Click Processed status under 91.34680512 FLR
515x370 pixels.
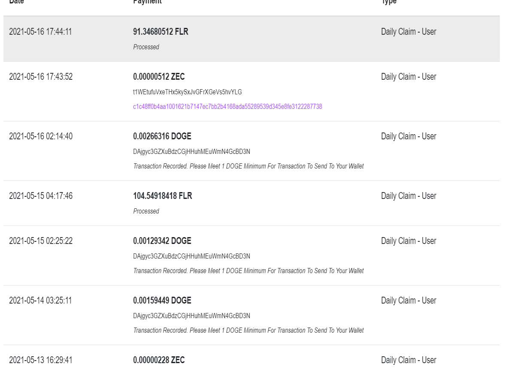tap(146, 47)
